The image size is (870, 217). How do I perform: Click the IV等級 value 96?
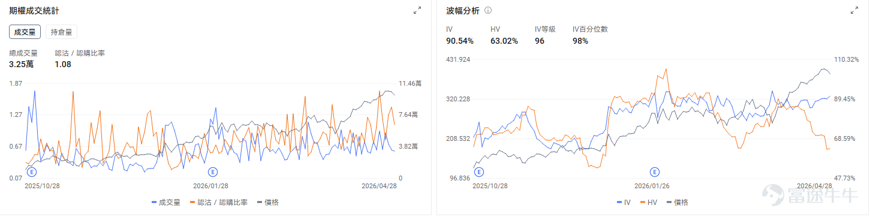pos(540,41)
